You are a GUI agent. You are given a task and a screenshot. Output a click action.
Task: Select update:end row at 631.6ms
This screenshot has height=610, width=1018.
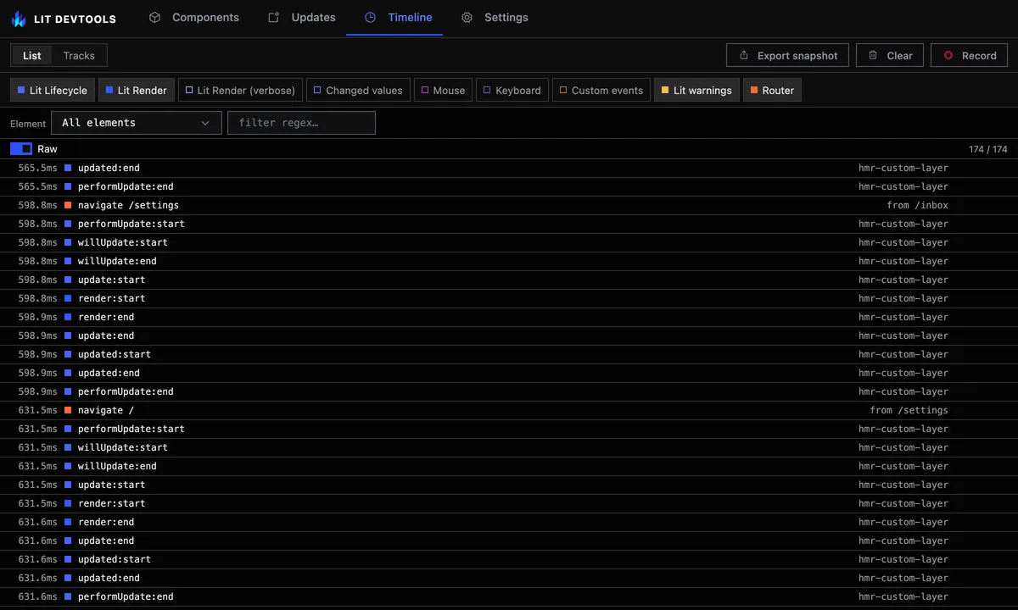(x=509, y=541)
